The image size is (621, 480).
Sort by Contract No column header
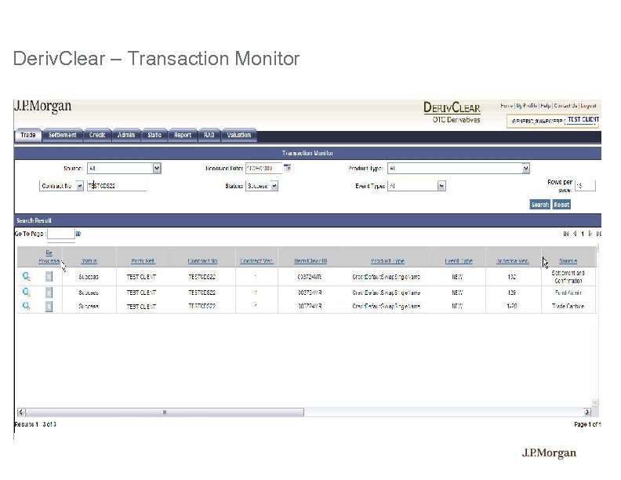pos(202,261)
